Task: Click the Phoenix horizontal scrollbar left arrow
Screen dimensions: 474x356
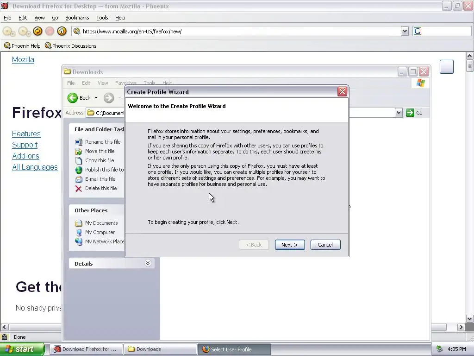Action: [5, 327]
